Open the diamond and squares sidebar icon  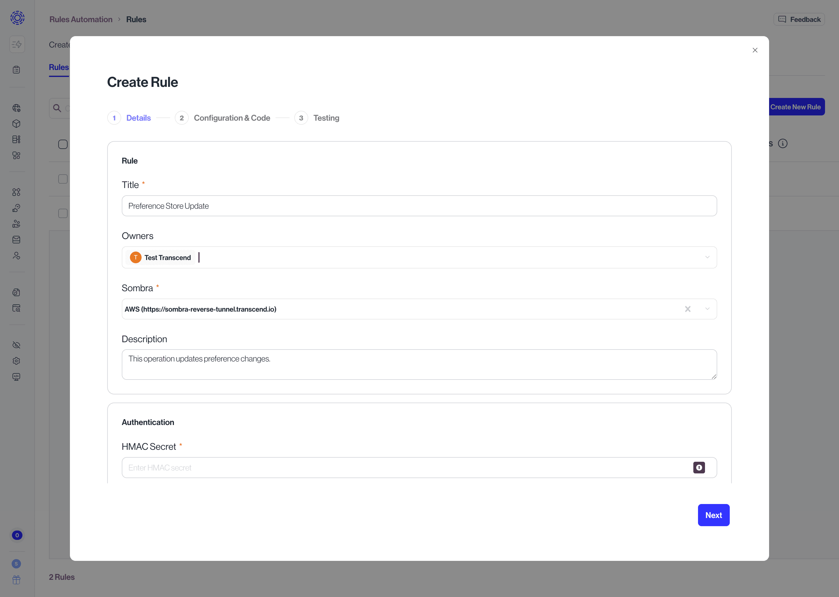pos(17,192)
